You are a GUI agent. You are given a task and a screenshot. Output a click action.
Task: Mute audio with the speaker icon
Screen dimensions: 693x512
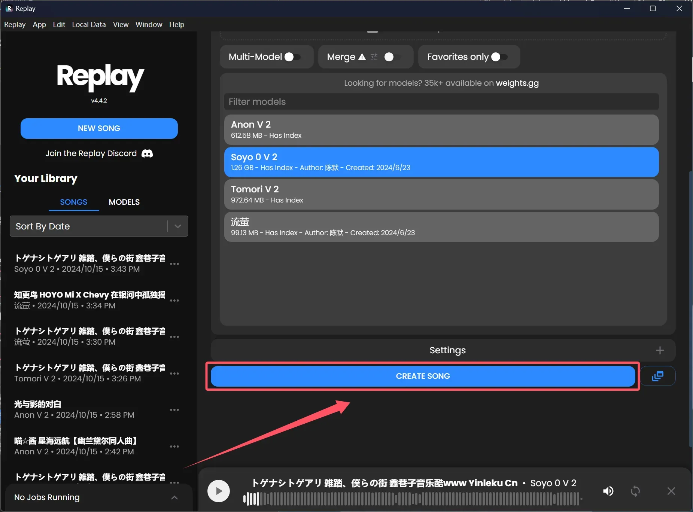click(x=608, y=491)
